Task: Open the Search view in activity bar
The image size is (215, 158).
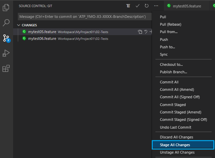Action: pyautogui.click(x=6, y=23)
